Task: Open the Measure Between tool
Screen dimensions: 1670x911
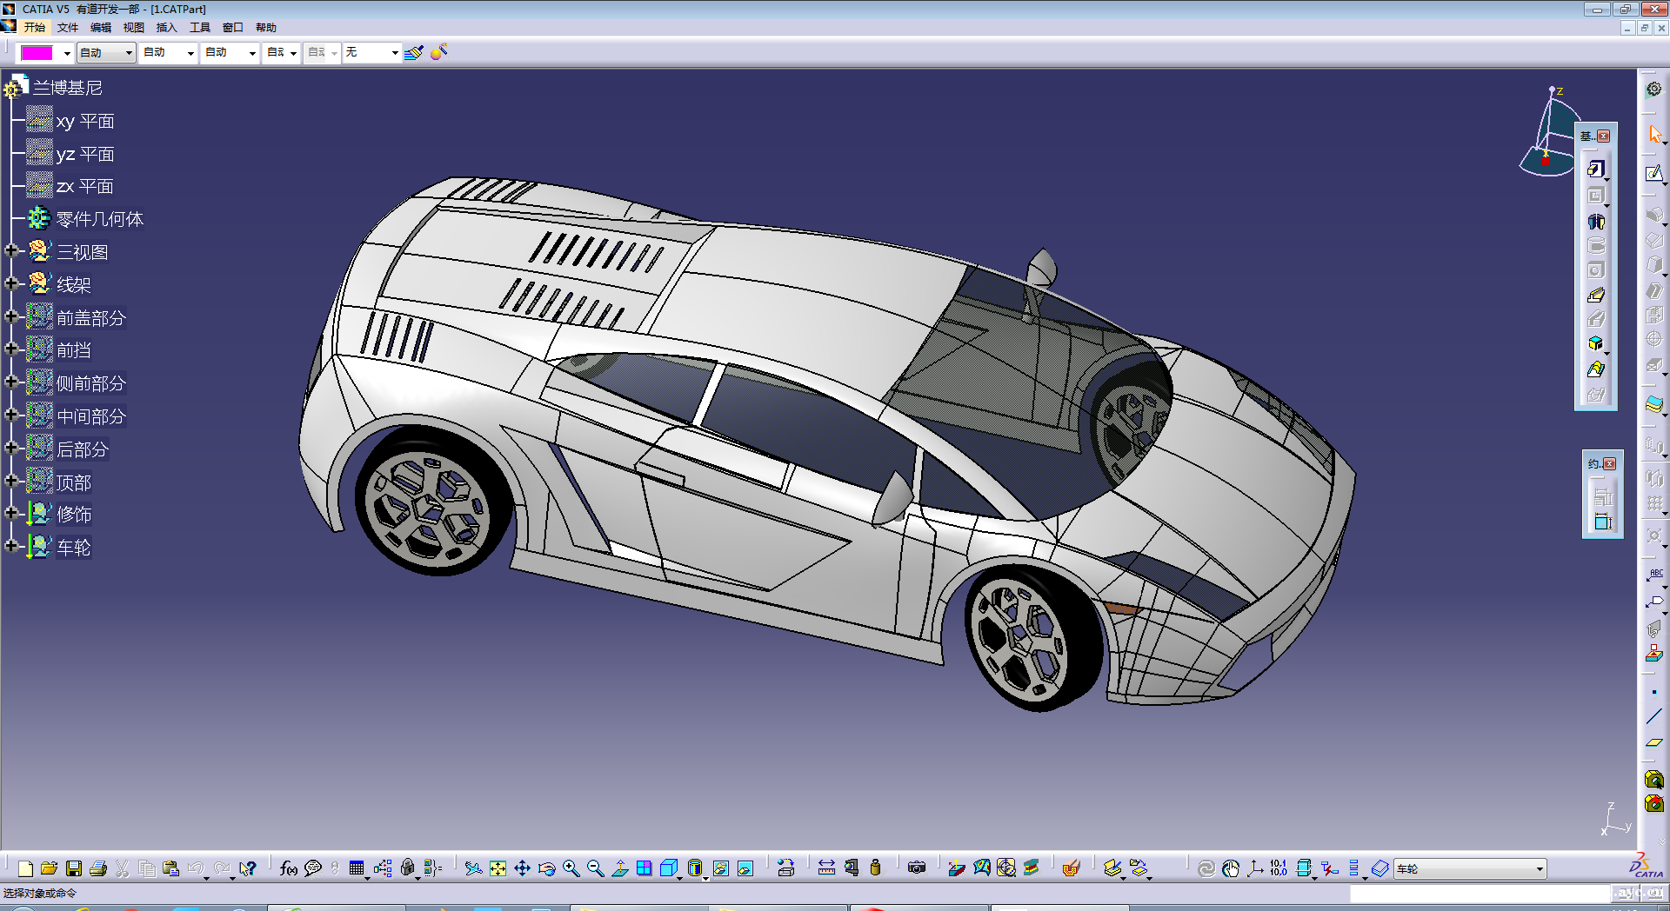Action: (826, 868)
